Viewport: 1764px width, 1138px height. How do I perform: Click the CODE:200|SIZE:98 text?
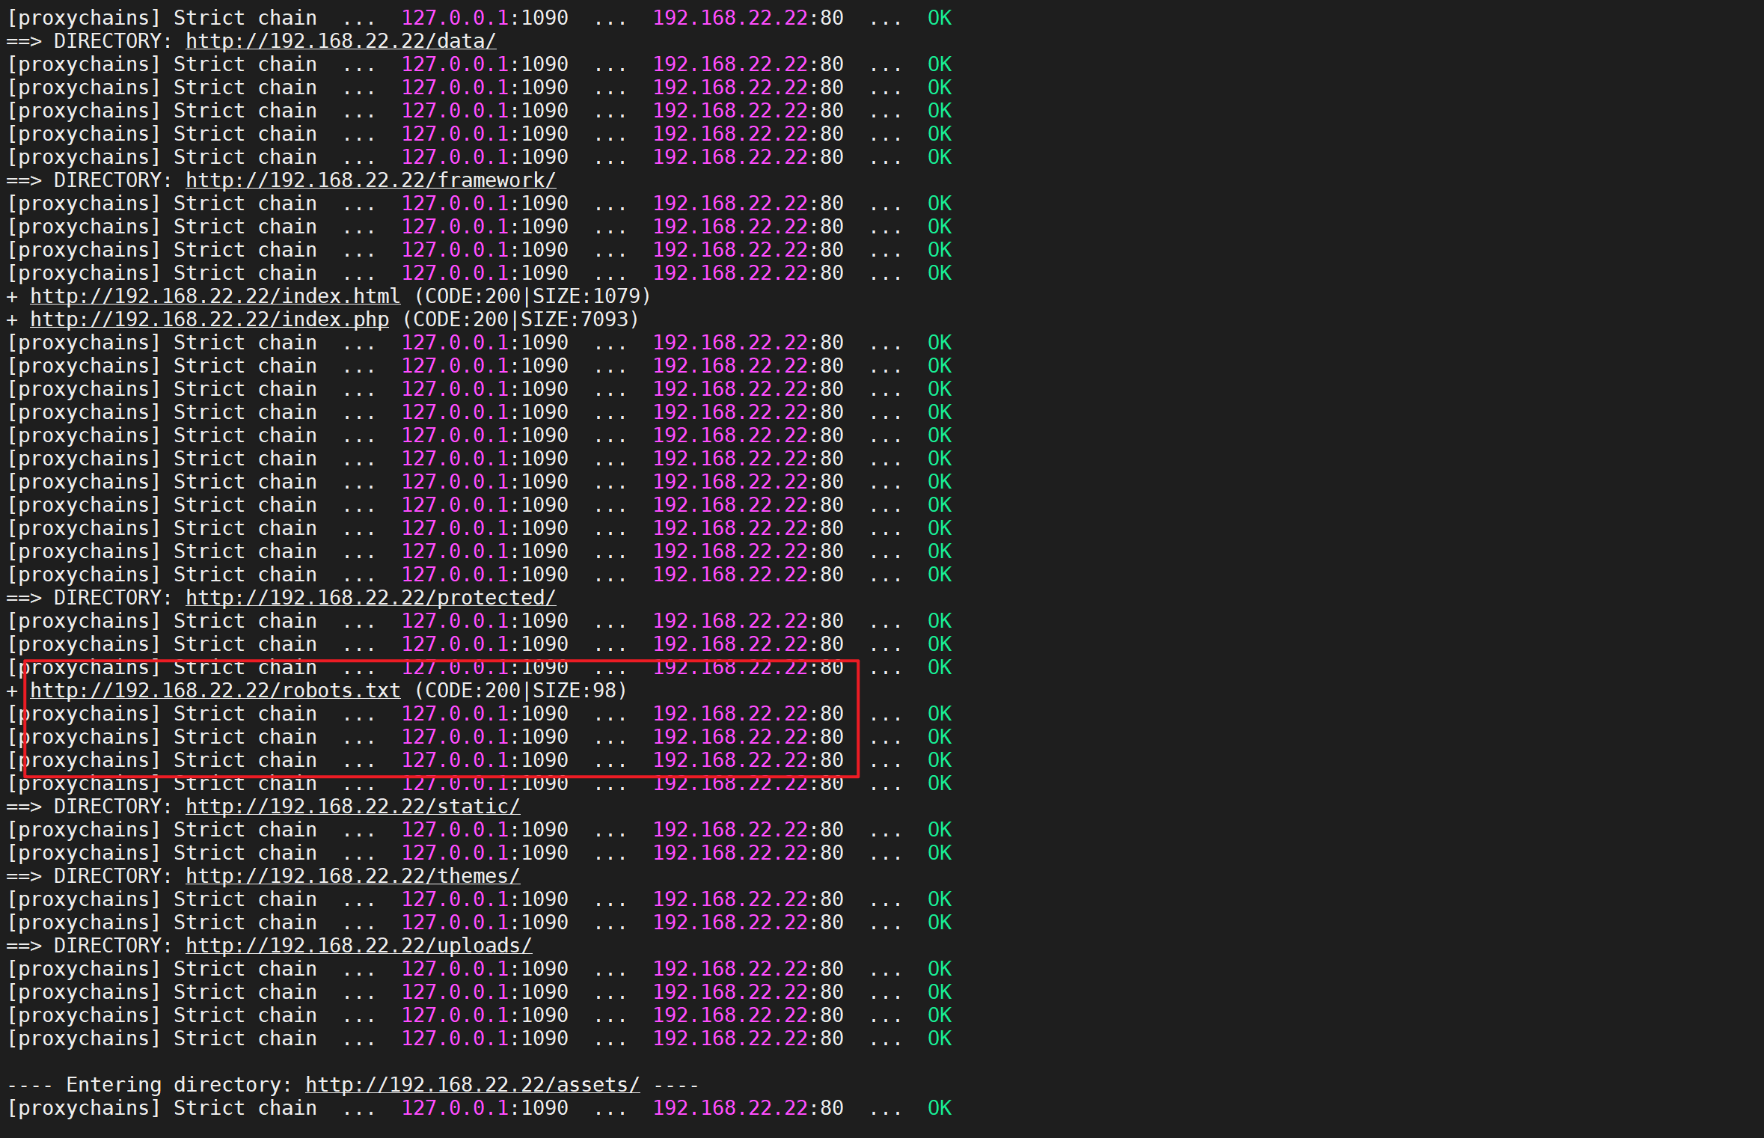pyautogui.click(x=520, y=691)
